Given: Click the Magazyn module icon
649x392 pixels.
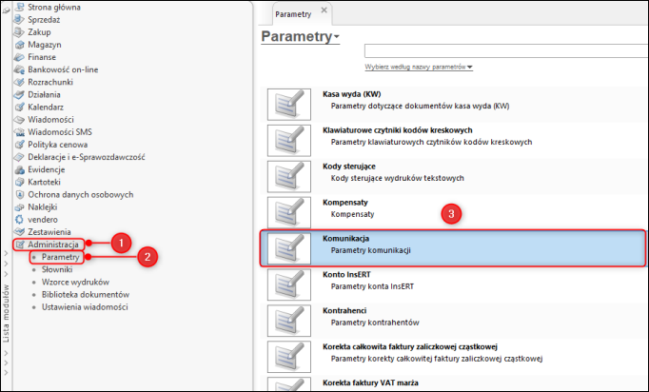Looking at the screenshot, I should pyautogui.click(x=19, y=44).
